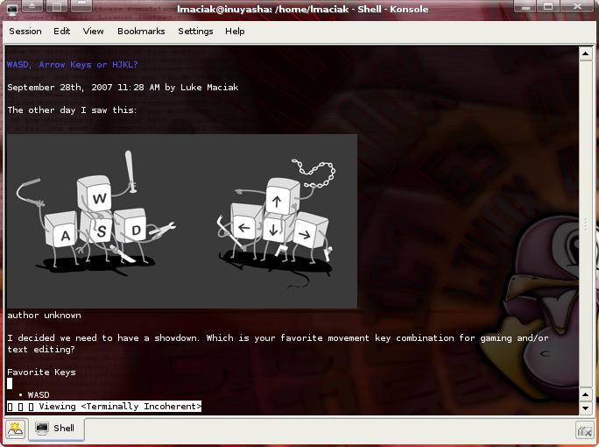Click the close session icon at bottom right
This screenshot has width=599, height=447.
[584, 429]
